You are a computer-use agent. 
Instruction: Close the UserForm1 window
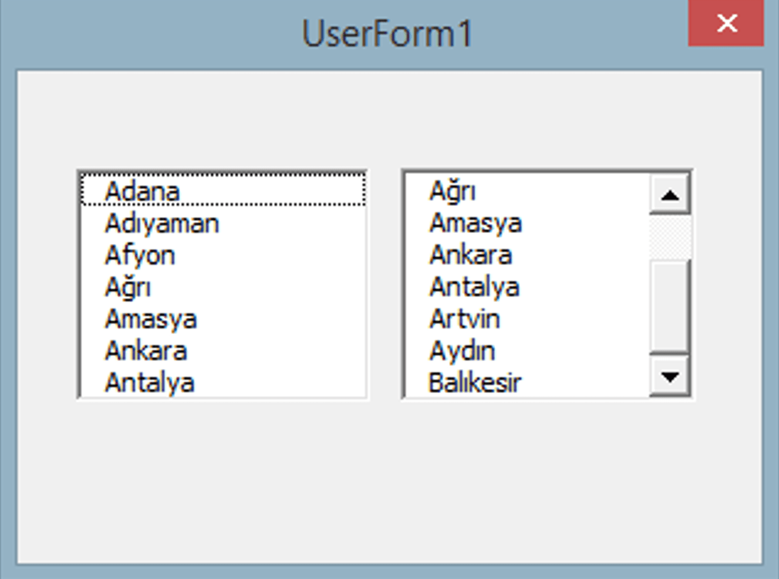click(726, 23)
